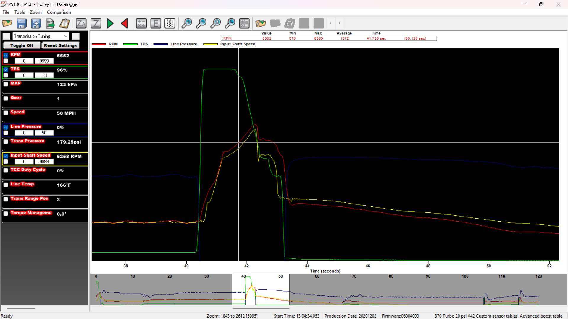Zoom out with the minus magnifier

tap(201, 23)
